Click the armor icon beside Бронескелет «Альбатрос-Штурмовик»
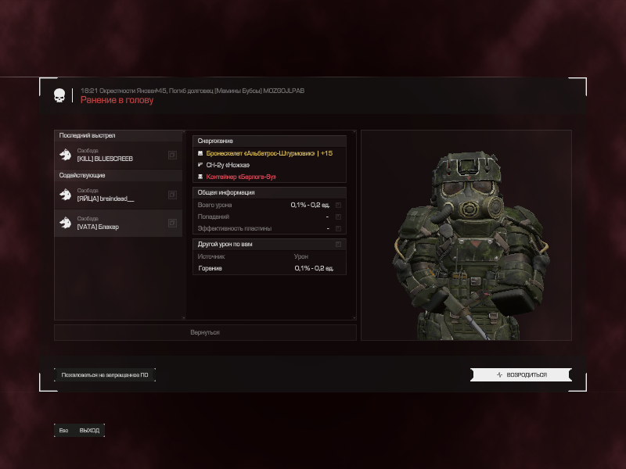Viewport: 626px width, 469px height. point(200,153)
